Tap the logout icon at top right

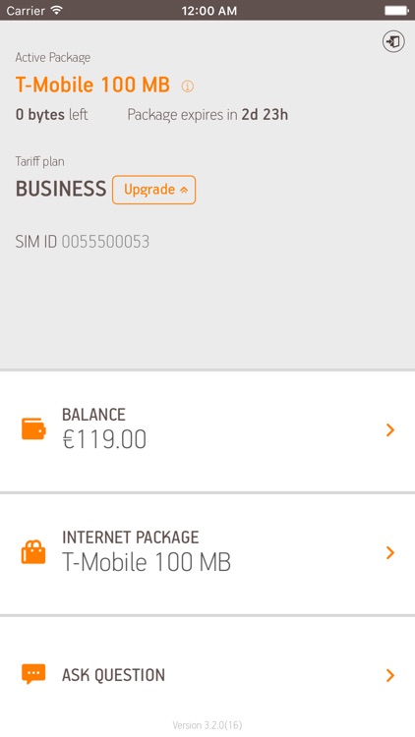(393, 42)
